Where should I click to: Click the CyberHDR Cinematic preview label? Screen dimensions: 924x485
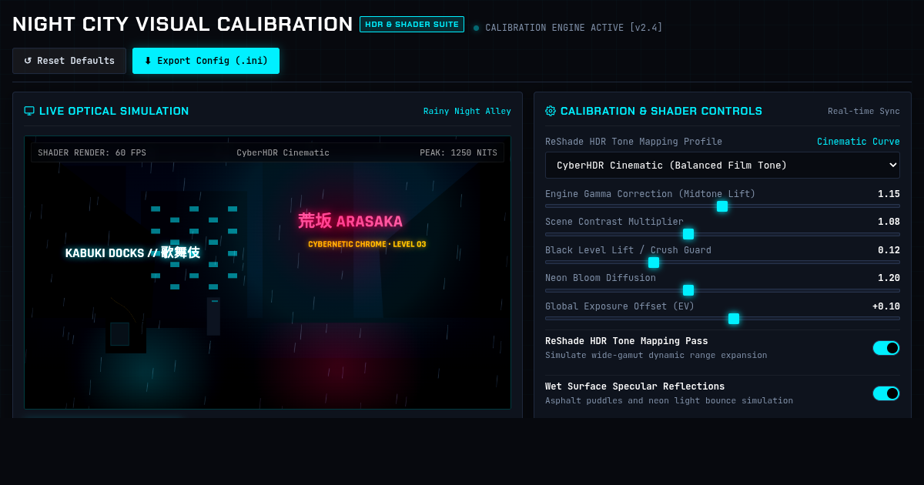tap(283, 152)
